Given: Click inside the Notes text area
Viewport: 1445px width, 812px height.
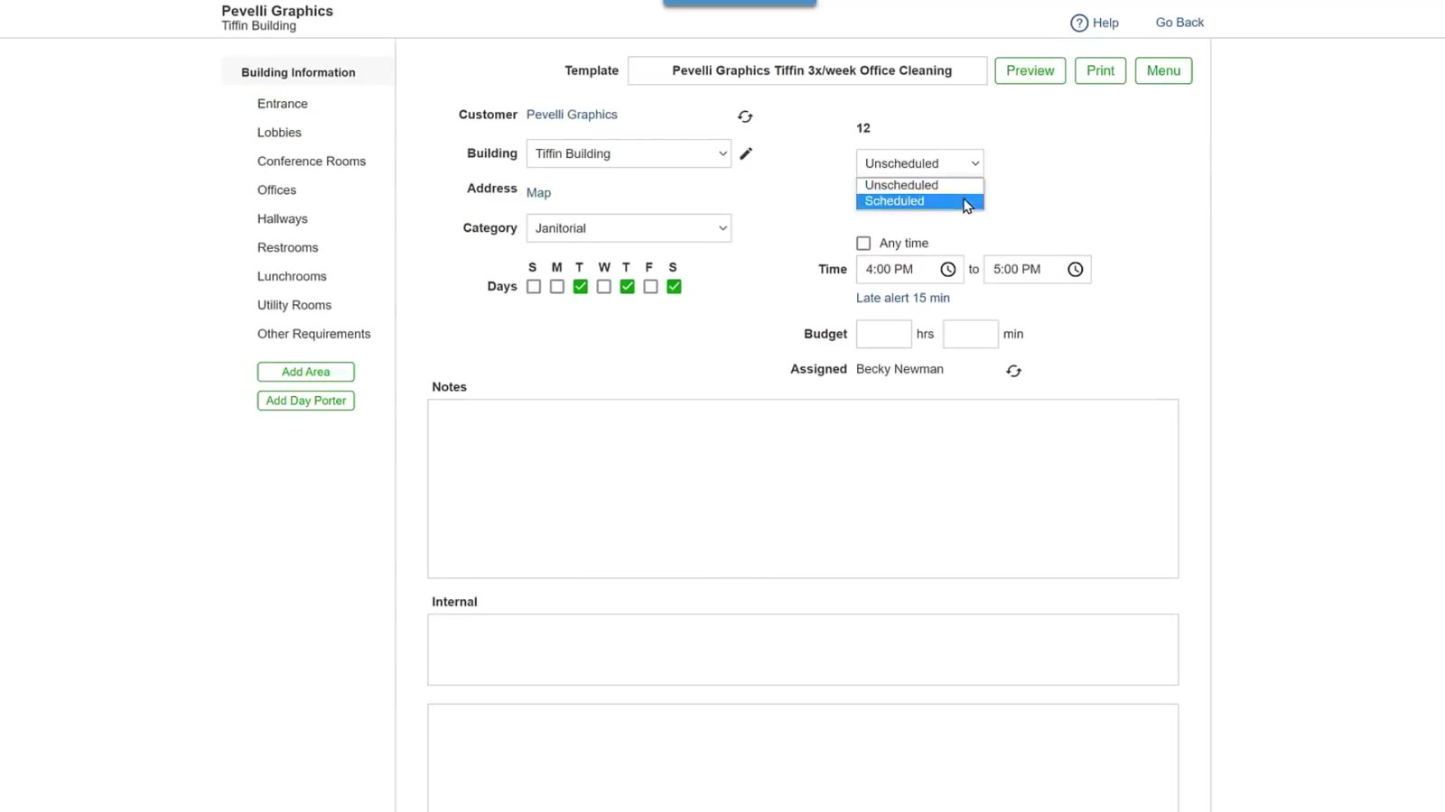Looking at the screenshot, I should [803, 488].
